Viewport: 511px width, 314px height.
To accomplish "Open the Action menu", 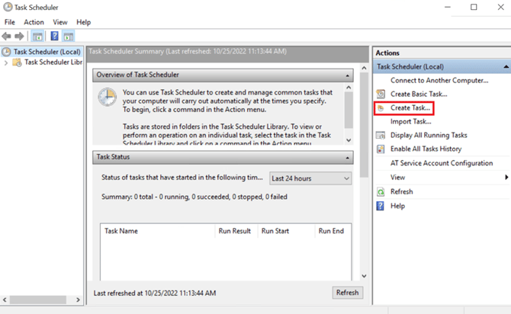I will click(x=34, y=22).
